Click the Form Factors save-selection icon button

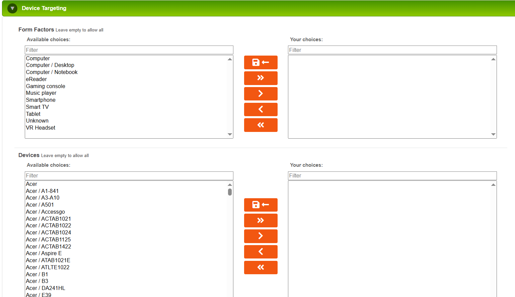tap(261, 62)
